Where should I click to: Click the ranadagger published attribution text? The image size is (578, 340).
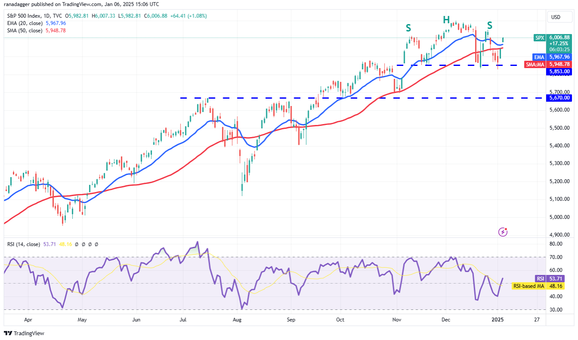click(82, 4)
